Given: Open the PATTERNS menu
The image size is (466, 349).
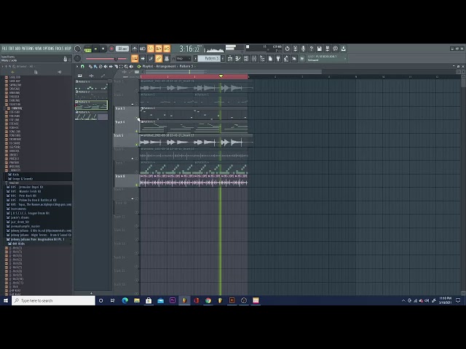Looking at the screenshot, I should [28, 49].
